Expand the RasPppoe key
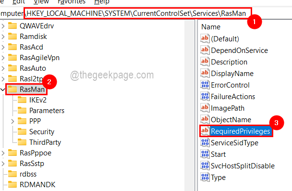Screen dimensions: 292x191 pos(3,153)
